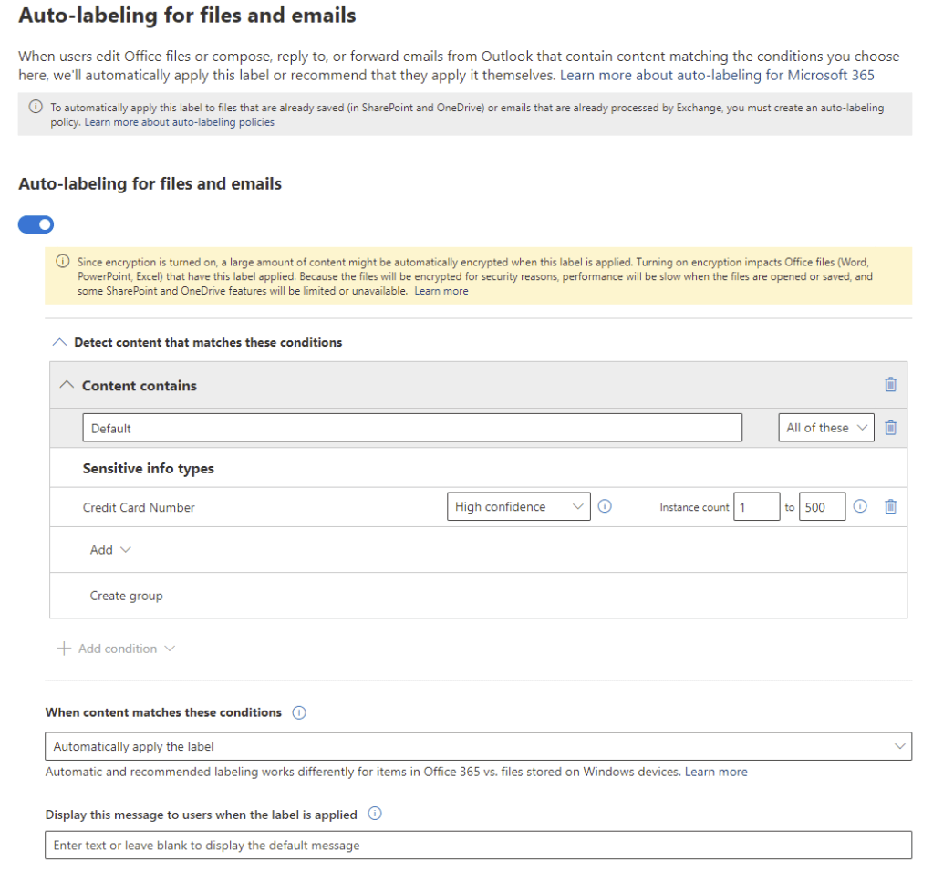Click info icon beside Display this message label

tap(374, 814)
